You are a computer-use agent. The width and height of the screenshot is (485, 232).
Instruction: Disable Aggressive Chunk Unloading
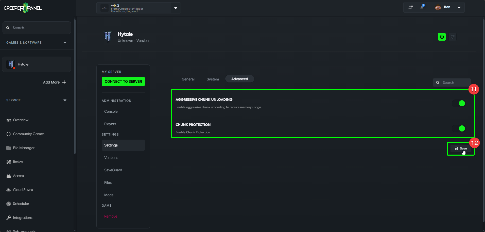click(459, 103)
